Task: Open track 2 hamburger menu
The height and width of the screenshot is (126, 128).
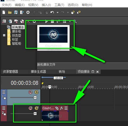Action: click(4, 108)
